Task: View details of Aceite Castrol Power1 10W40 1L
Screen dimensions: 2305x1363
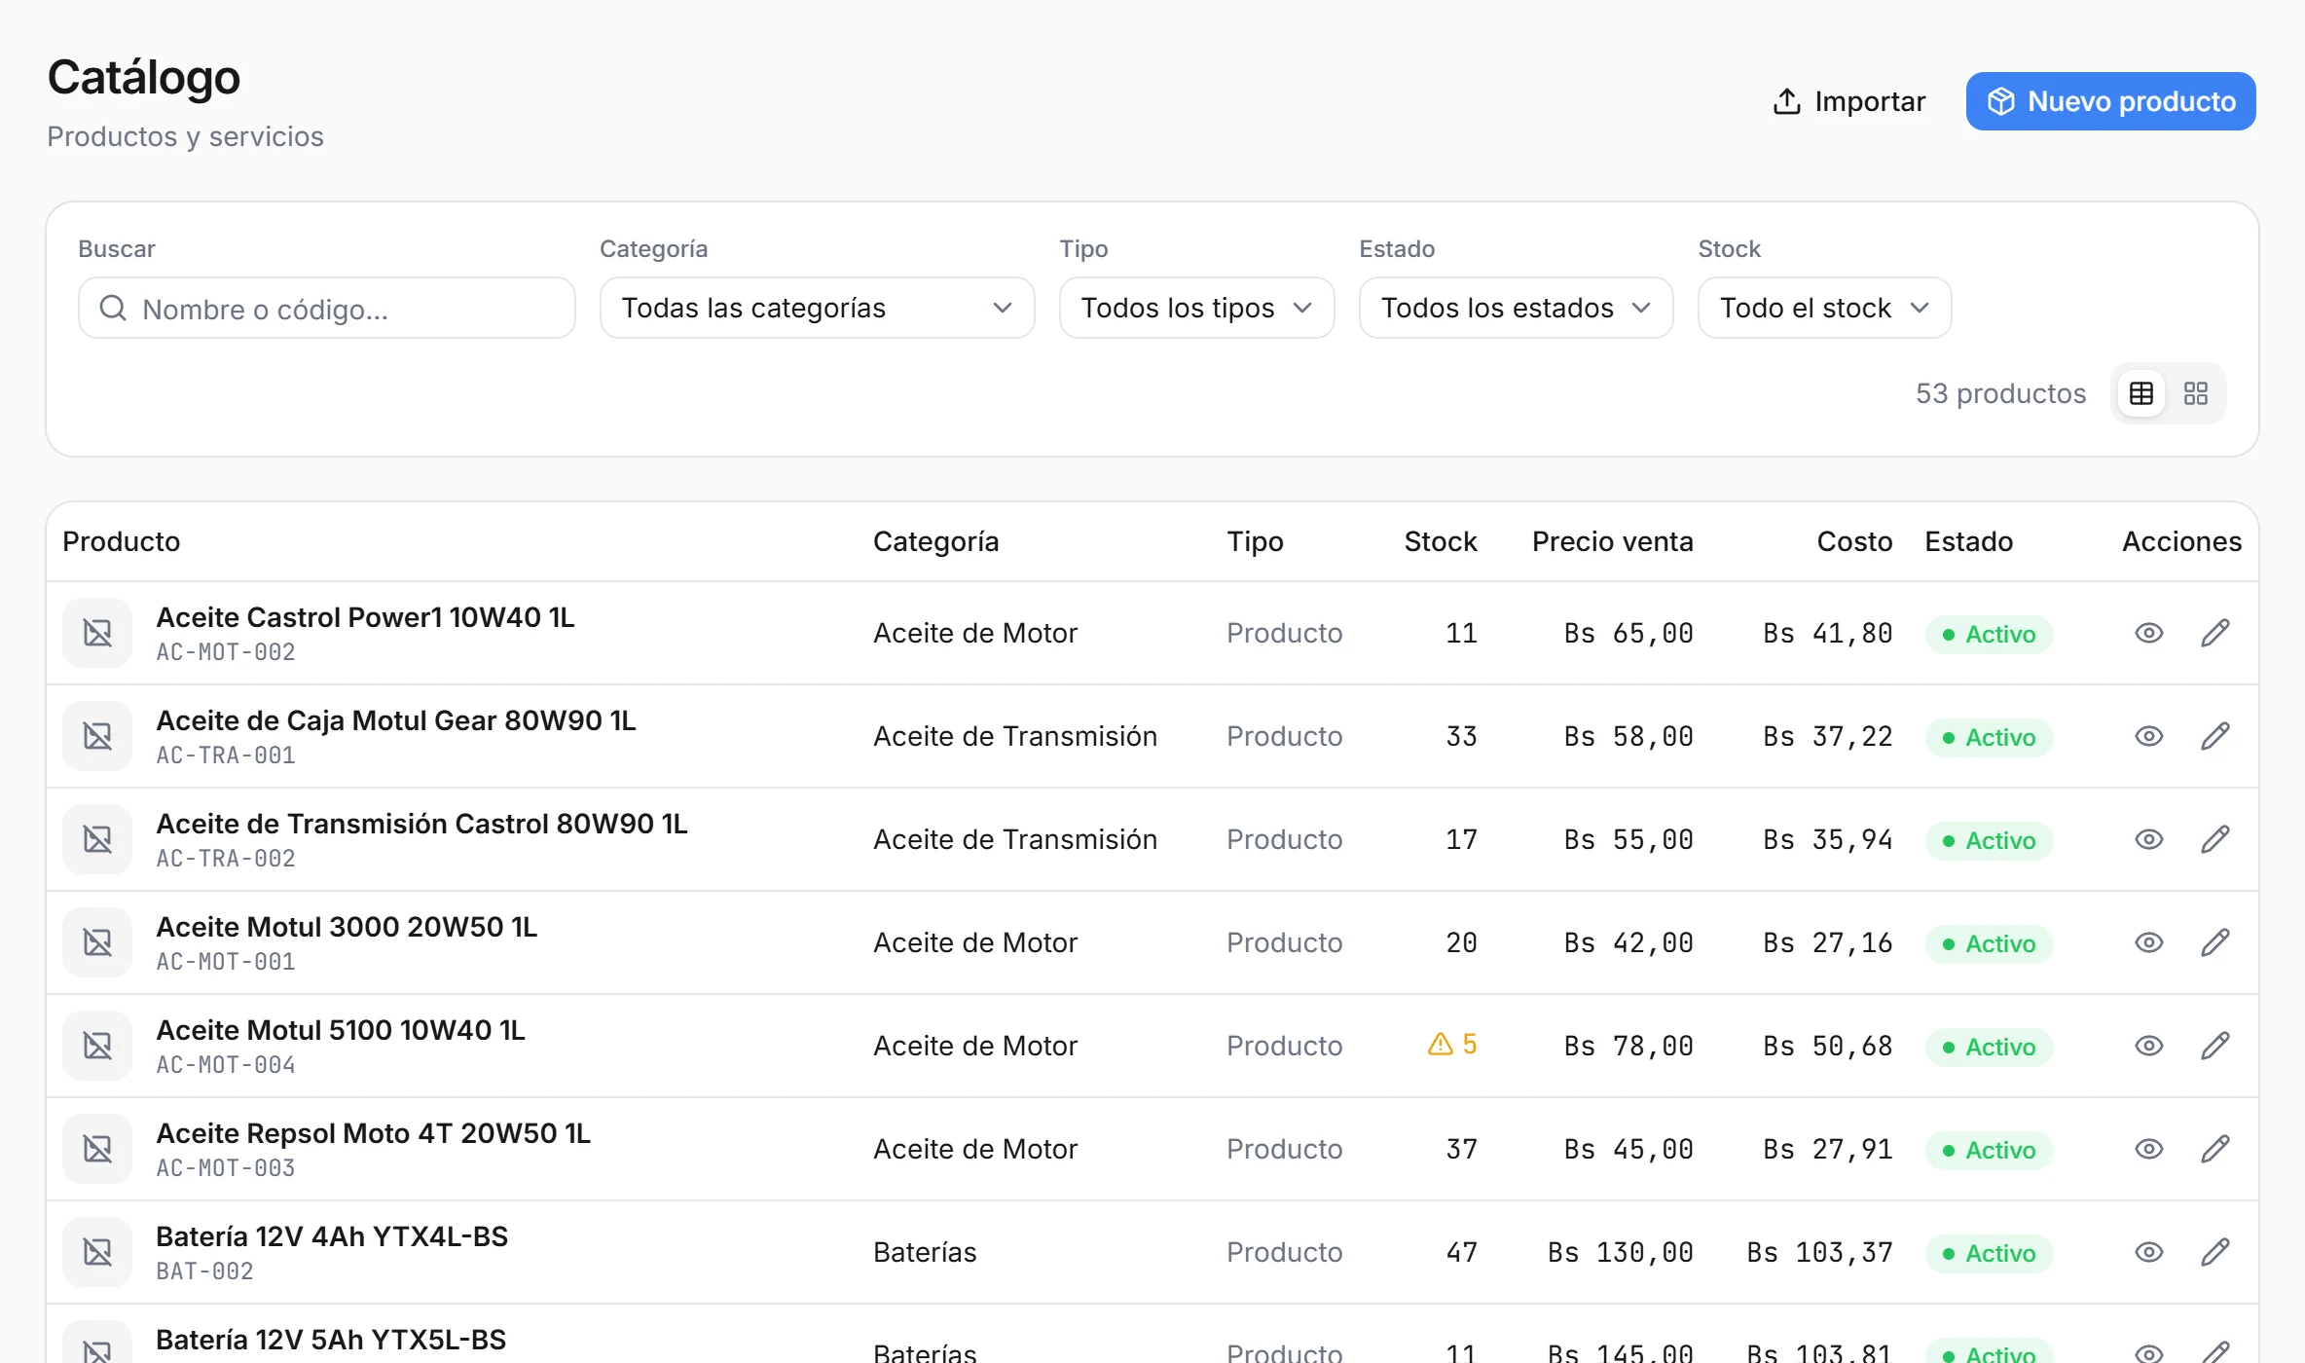Action: (x=2149, y=633)
